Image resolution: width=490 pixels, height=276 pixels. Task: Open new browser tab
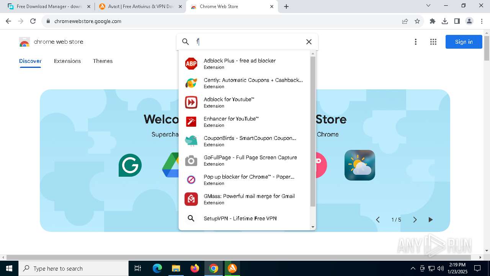286,7
